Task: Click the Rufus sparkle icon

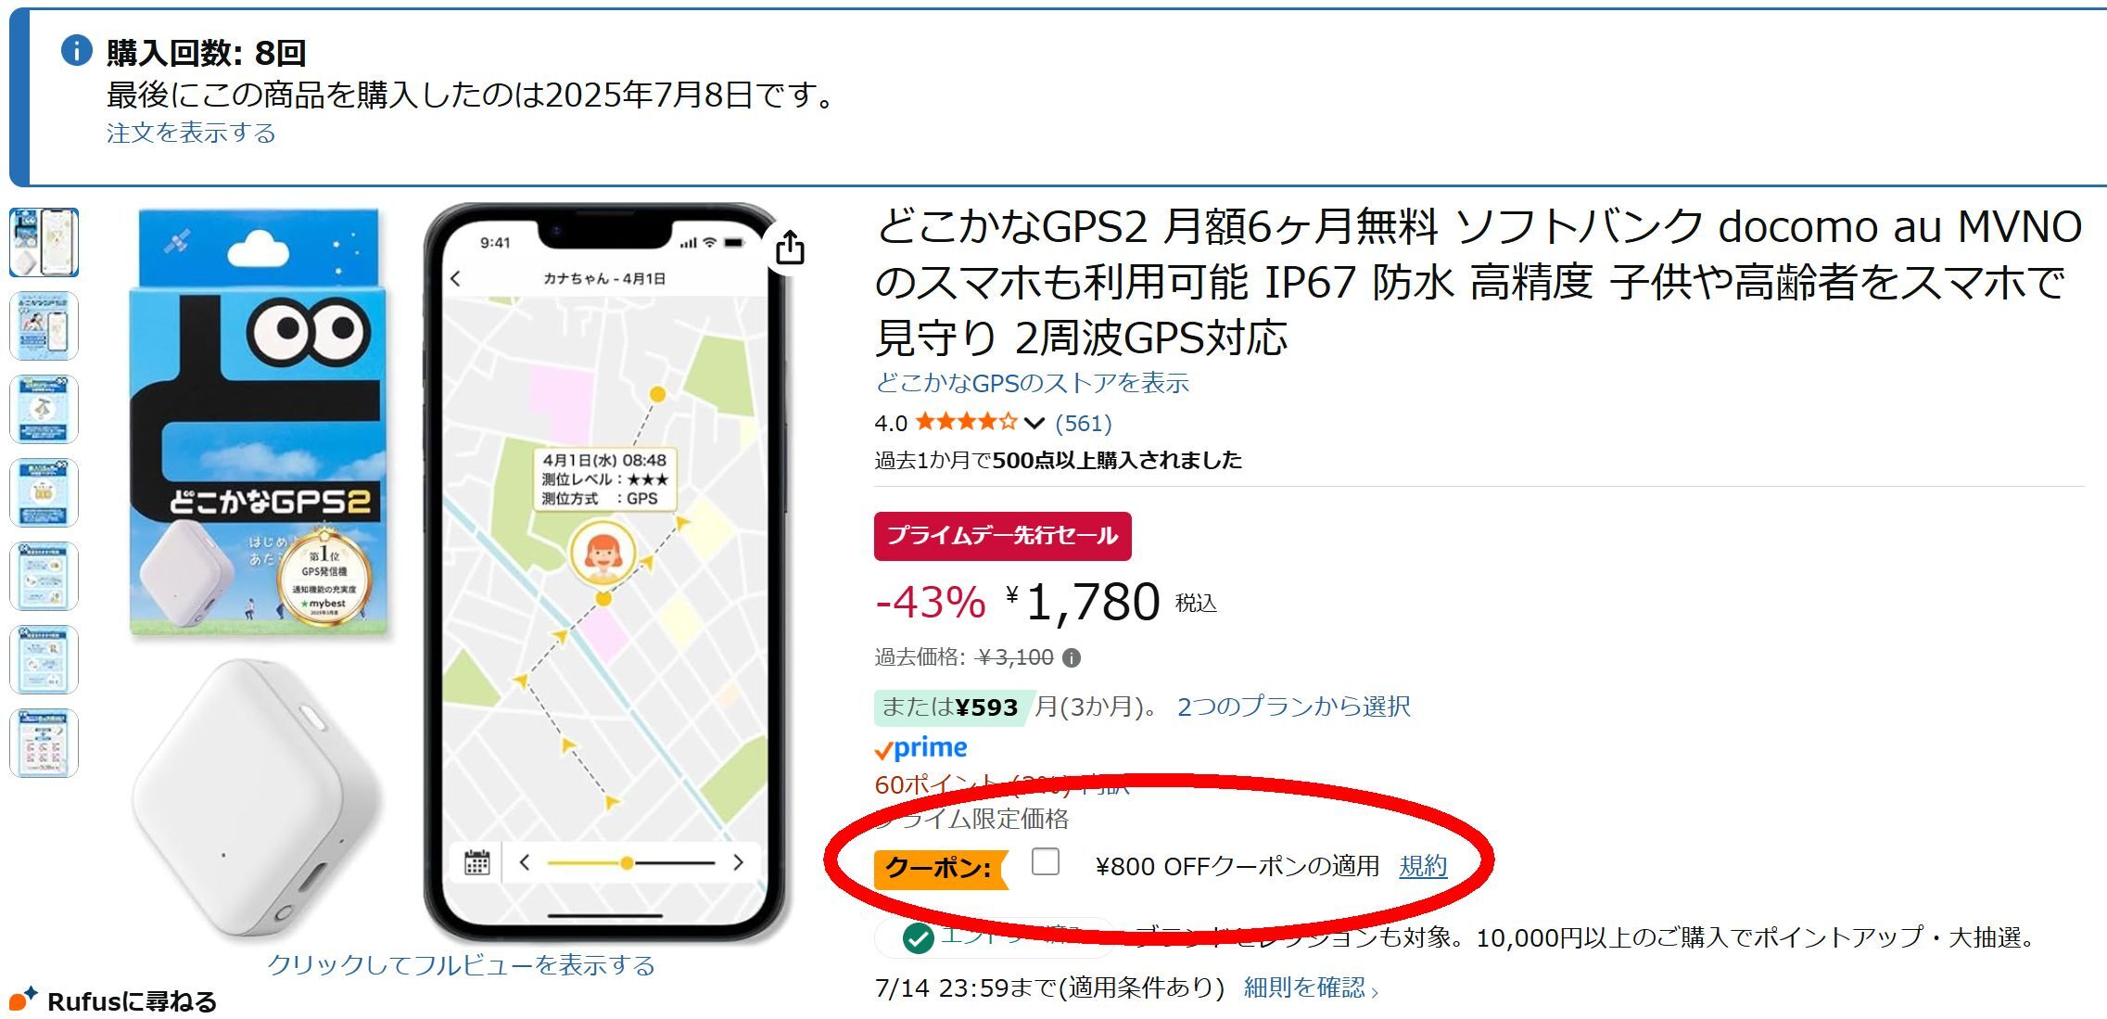Action: point(23,1000)
